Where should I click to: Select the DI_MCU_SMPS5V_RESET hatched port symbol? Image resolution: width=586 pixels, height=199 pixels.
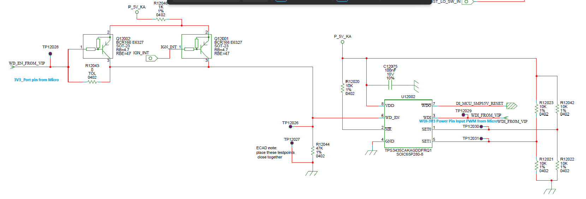(x=512, y=106)
